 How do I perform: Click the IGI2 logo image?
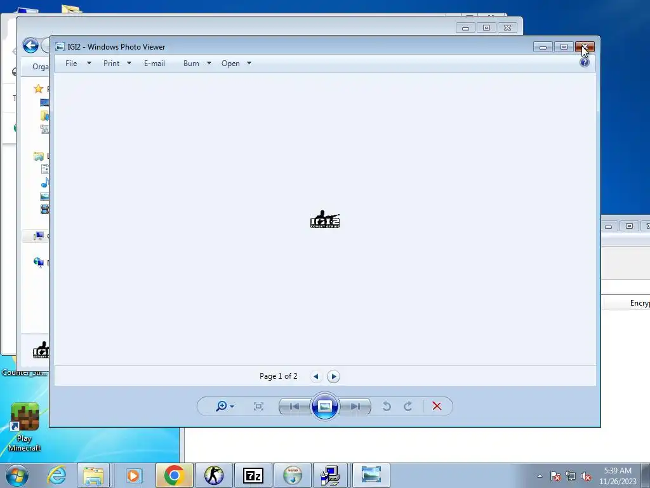click(x=325, y=219)
